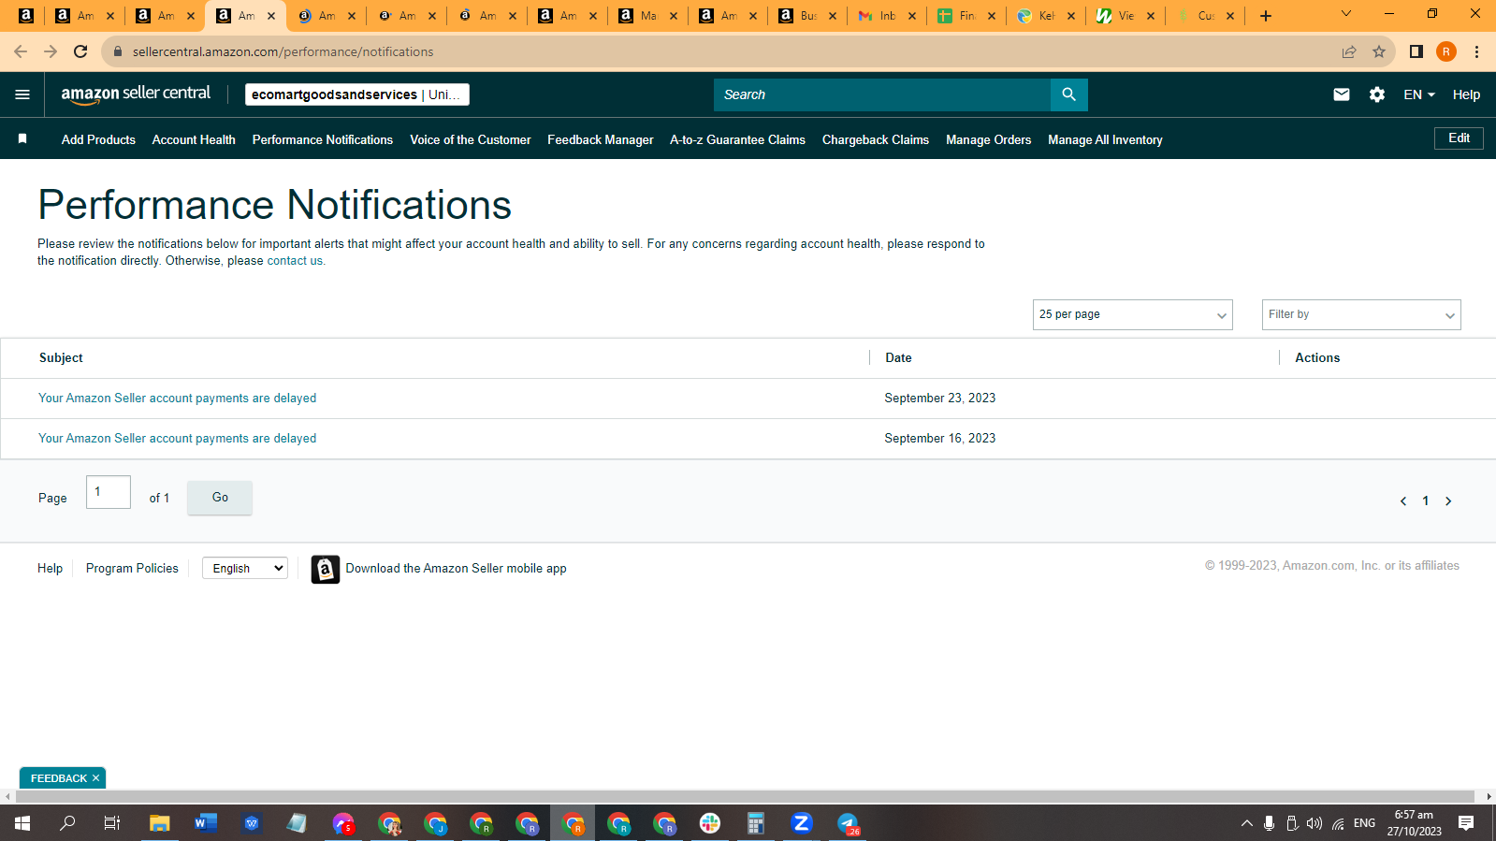Open A-to-z Guarantee Claims
This screenshot has width=1496, height=841.
737,139
